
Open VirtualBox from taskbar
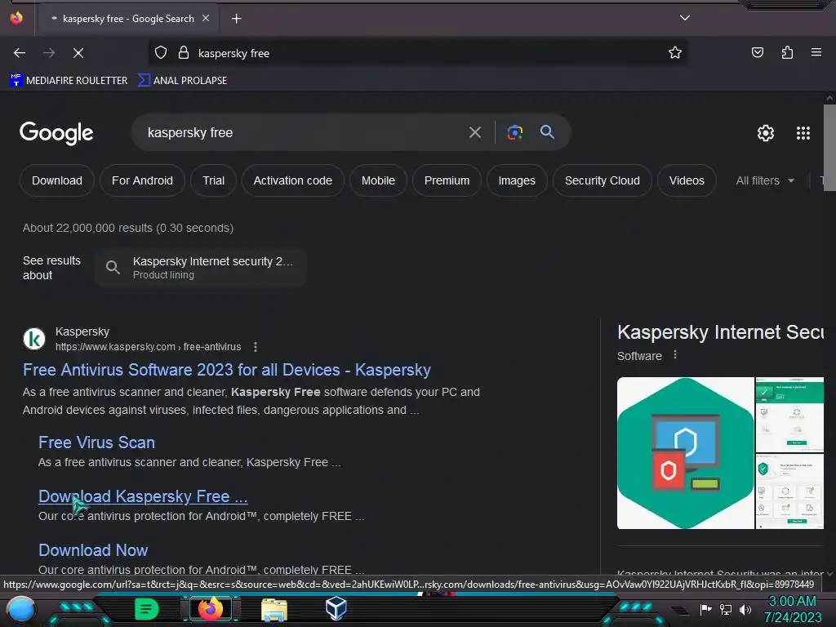(x=336, y=608)
